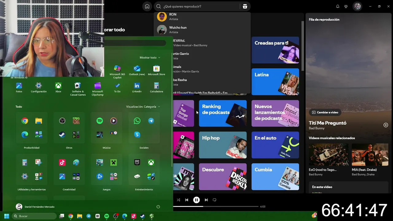Skip to the previous track
393x221 pixels.
click(x=187, y=200)
